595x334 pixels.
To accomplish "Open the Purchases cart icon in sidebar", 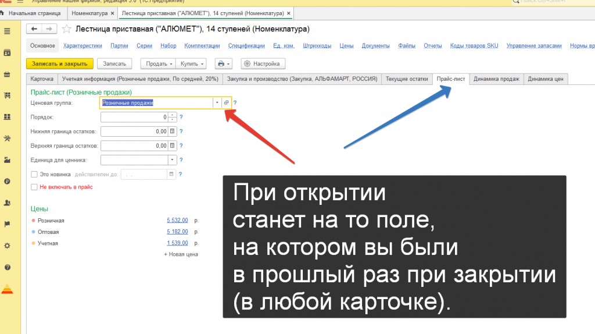I will coord(7,95).
